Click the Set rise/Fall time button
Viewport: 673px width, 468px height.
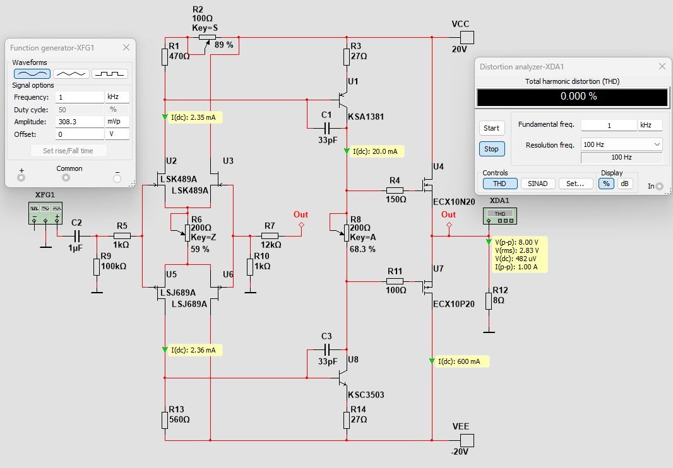tap(68, 151)
